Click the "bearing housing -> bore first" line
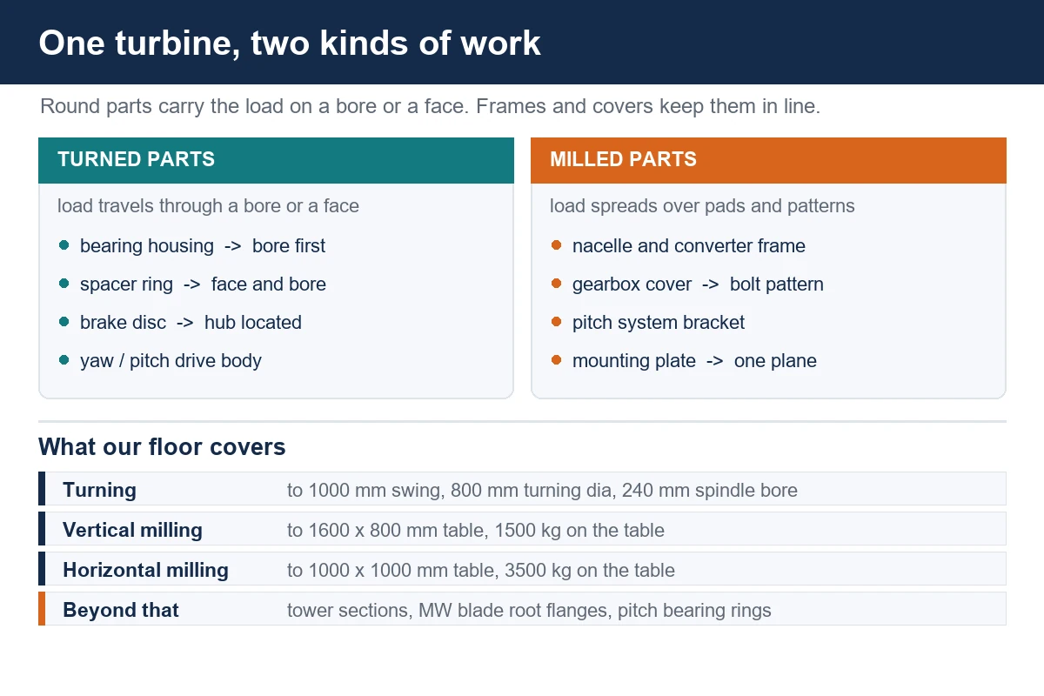The width and height of the screenshot is (1044, 696). 203,246
